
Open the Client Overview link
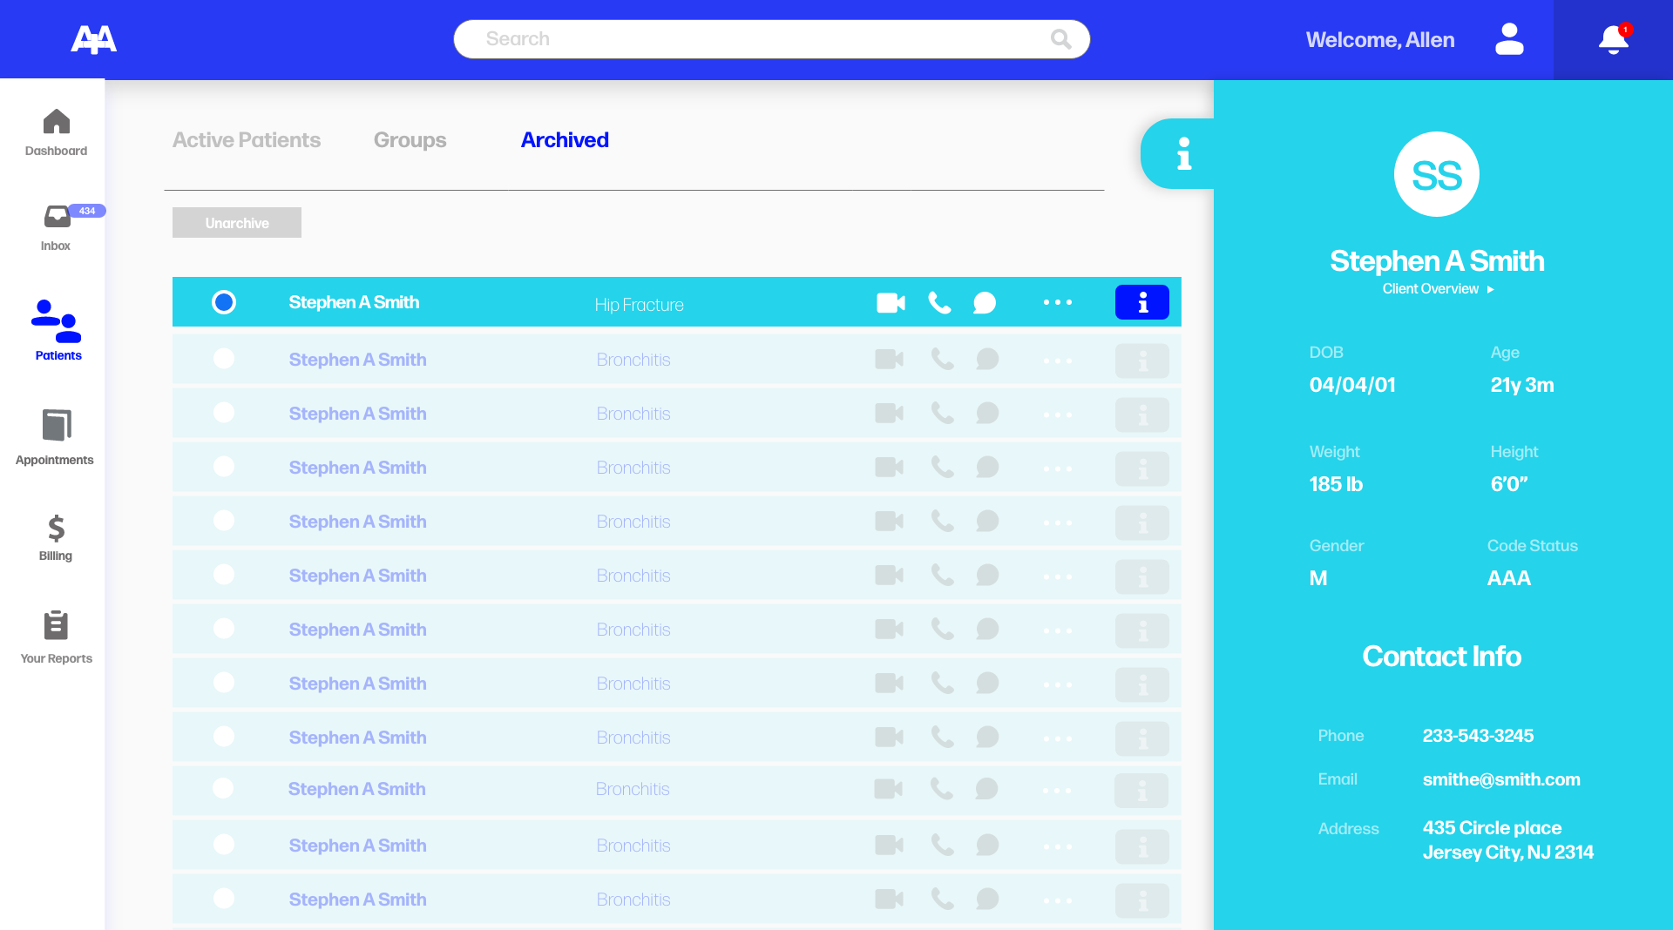point(1430,289)
